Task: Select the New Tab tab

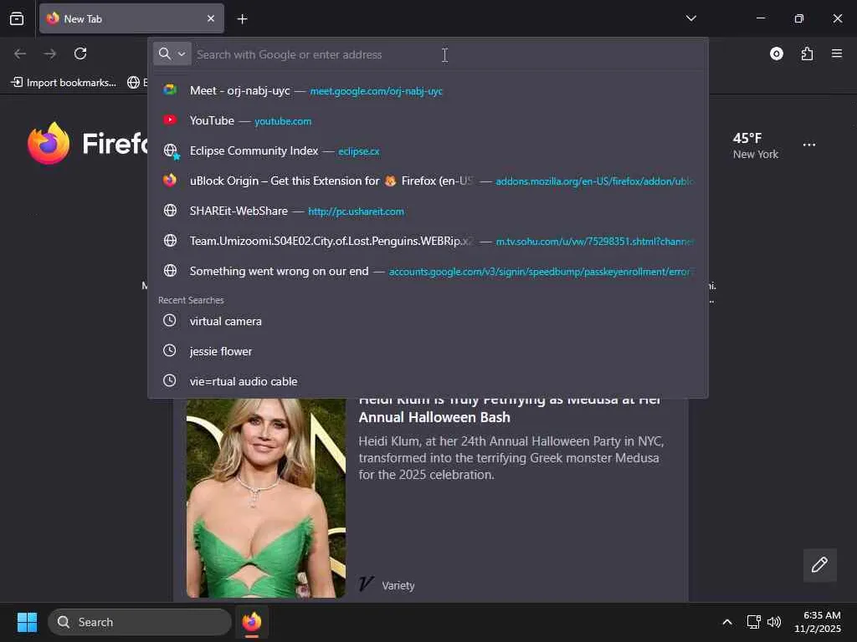Action: pyautogui.click(x=131, y=18)
